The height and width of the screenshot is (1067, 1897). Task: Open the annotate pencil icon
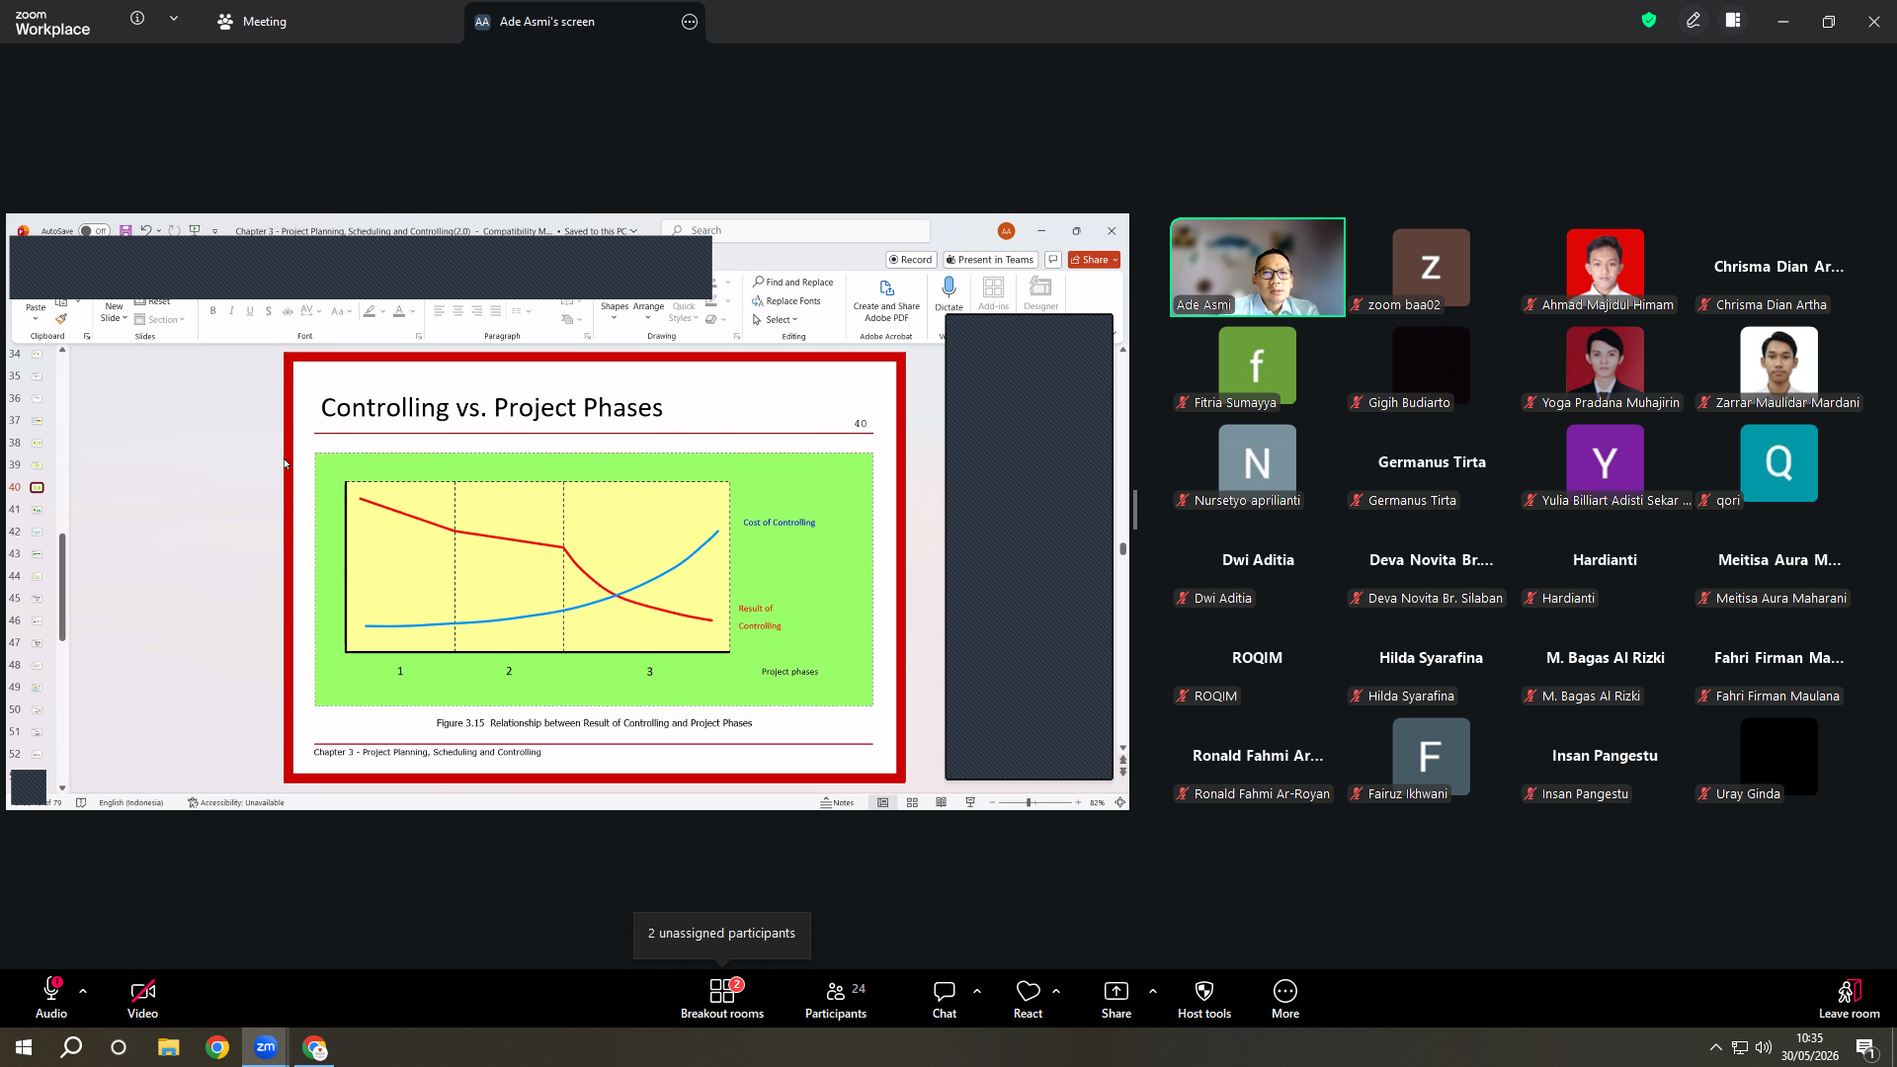1693,20
